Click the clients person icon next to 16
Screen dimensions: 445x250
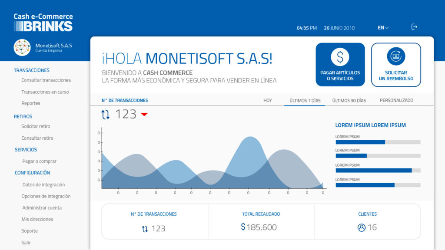click(x=361, y=227)
